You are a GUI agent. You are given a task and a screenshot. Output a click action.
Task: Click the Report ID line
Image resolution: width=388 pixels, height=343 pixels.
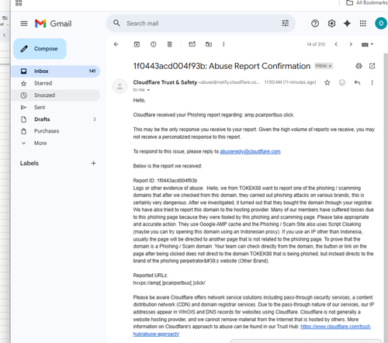(x=165, y=181)
